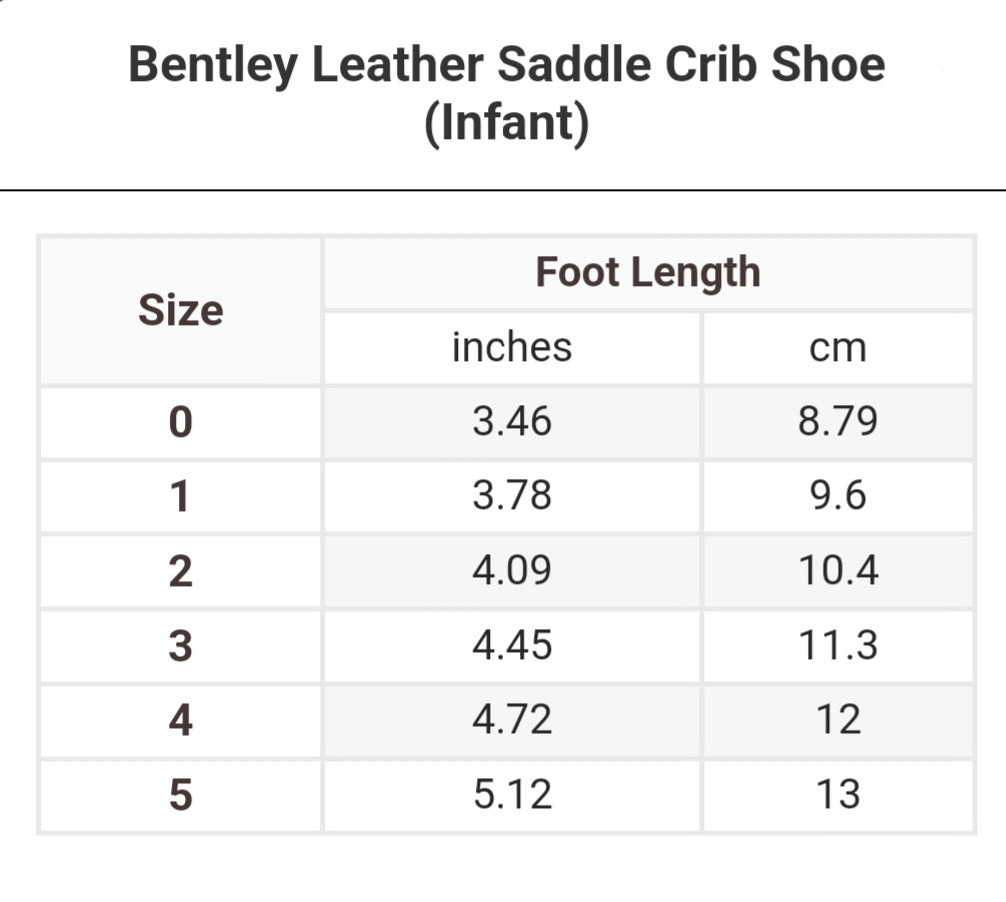Select the cm column subheader
The height and width of the screenshot is (902, 1006).
(837, 347)
